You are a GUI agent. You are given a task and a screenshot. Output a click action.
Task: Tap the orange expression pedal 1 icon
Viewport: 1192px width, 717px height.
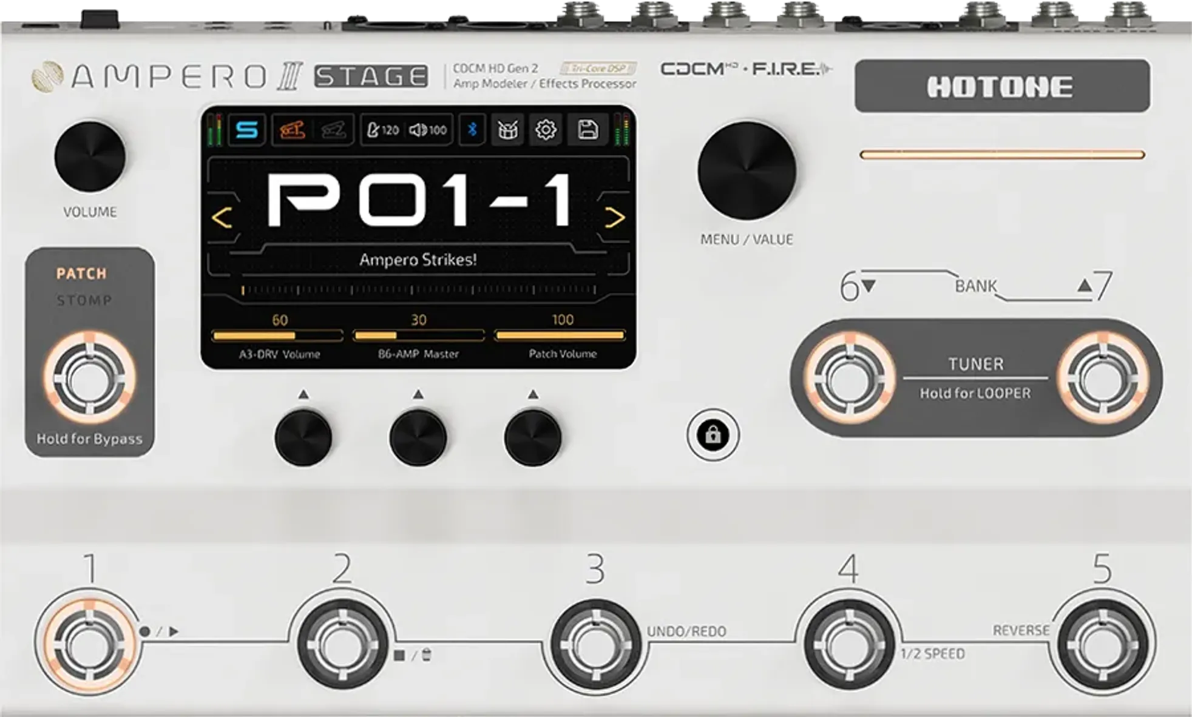(293, 130)
